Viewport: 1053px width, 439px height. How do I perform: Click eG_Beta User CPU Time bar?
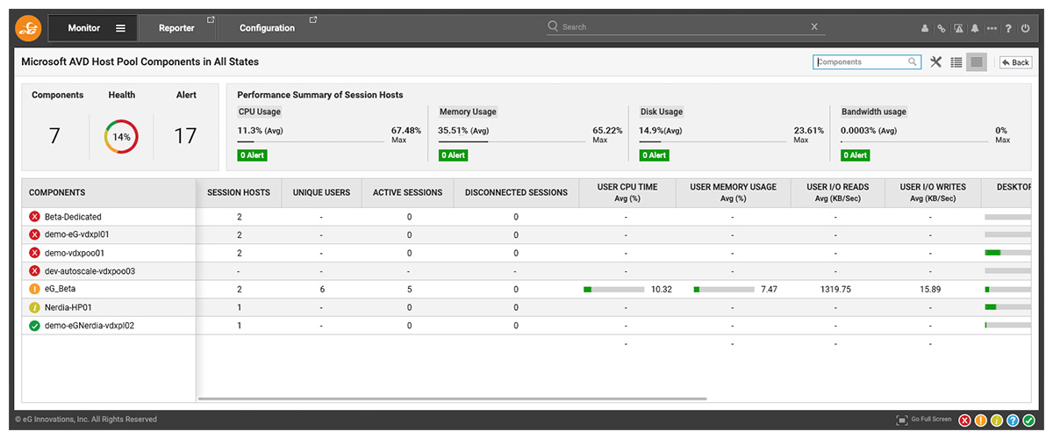616,289
